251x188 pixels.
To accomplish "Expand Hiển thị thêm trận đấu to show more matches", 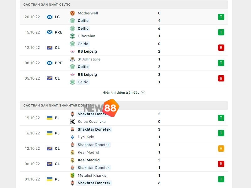I will click(120, 92).
